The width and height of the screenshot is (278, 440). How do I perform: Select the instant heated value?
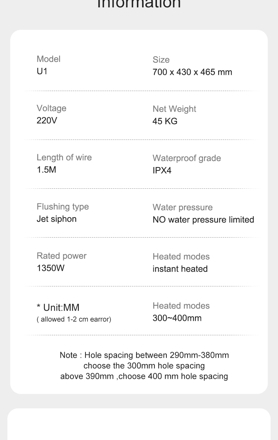click(180, 269)
